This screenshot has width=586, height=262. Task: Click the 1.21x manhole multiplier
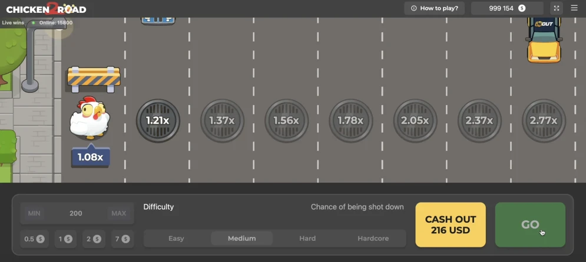click(158, 120)
